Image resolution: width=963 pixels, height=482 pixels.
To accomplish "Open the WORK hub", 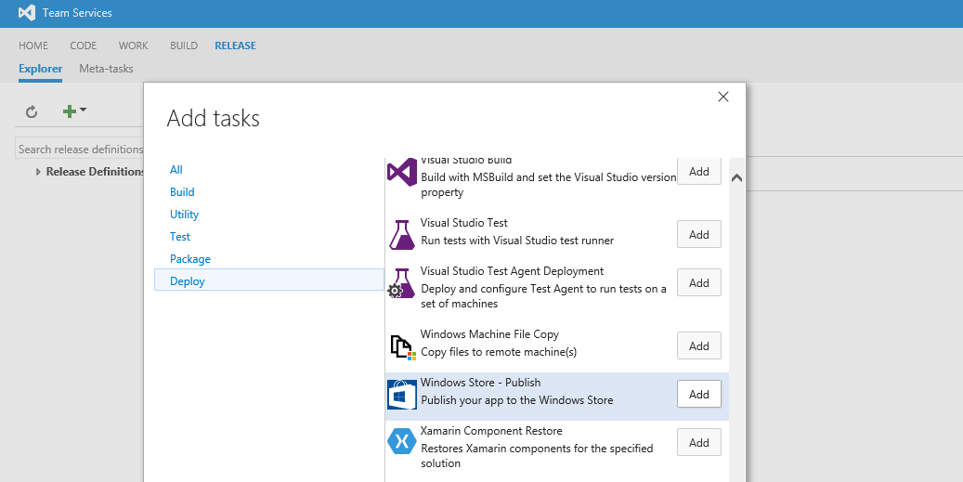I will tap(134, 46).
